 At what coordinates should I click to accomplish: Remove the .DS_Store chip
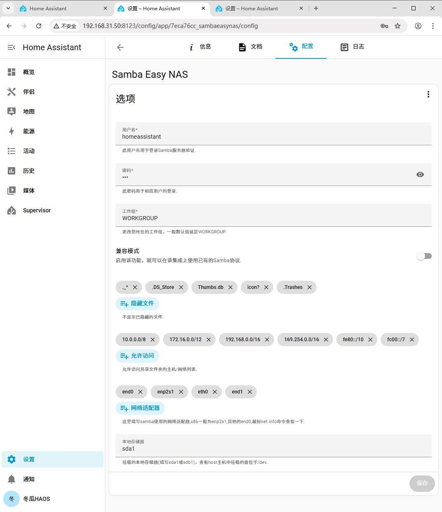click(x=181, y=287)
